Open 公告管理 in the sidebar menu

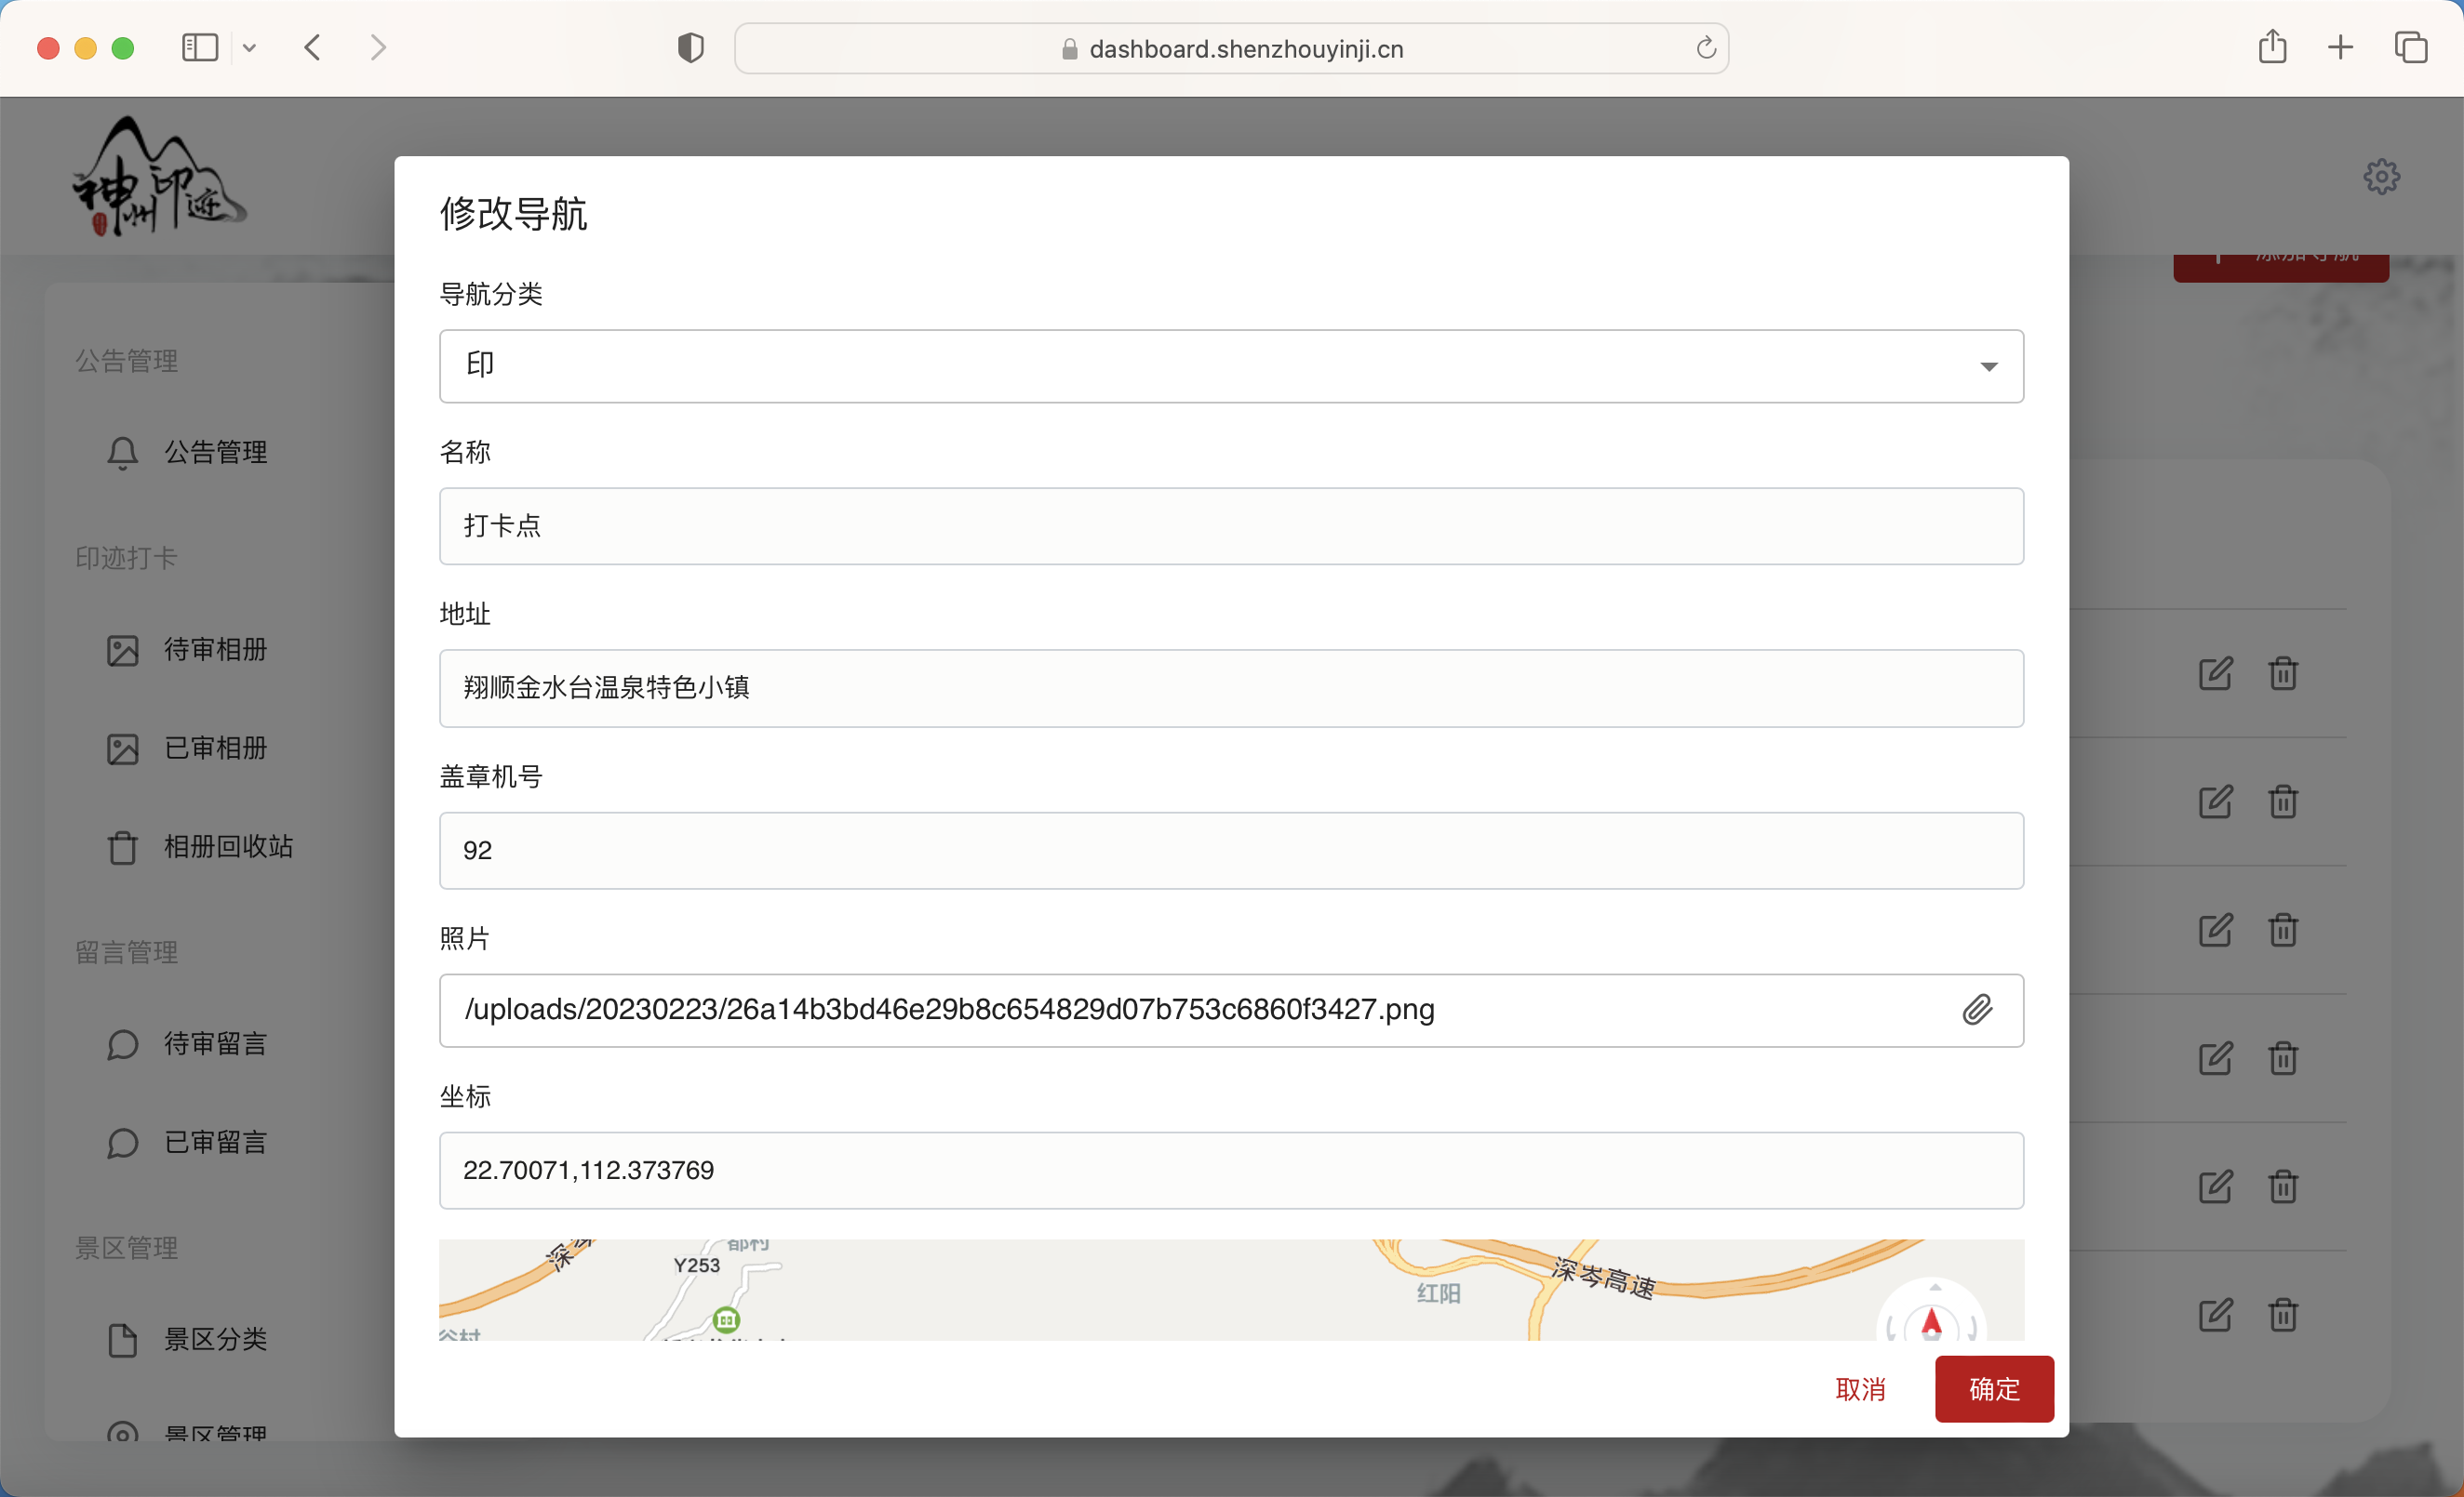pyautogui.click(x=215, y=453)
